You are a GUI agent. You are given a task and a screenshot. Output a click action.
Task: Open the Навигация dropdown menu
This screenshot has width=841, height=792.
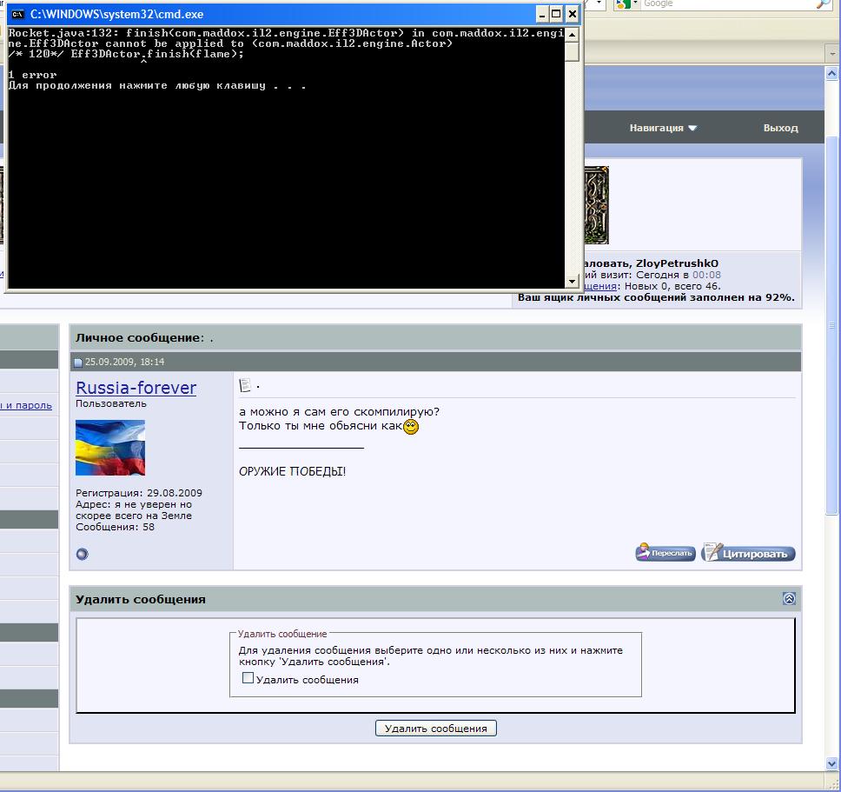click(663, 129)
